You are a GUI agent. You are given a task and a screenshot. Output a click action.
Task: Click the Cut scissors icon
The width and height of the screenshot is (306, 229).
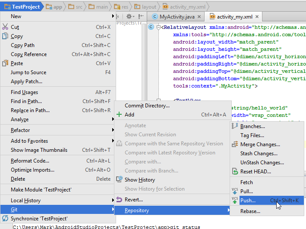[x=5, y=27]
